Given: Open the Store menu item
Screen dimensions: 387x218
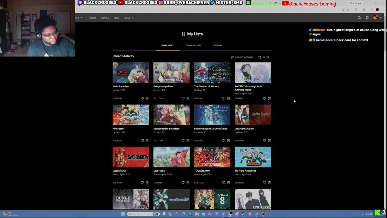Looking at the screenshot, I should tap(116, 18).
